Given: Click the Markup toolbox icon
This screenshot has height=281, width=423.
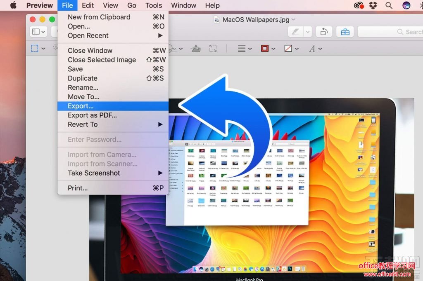Looking at the screenshot, I should tap(345, 32).
